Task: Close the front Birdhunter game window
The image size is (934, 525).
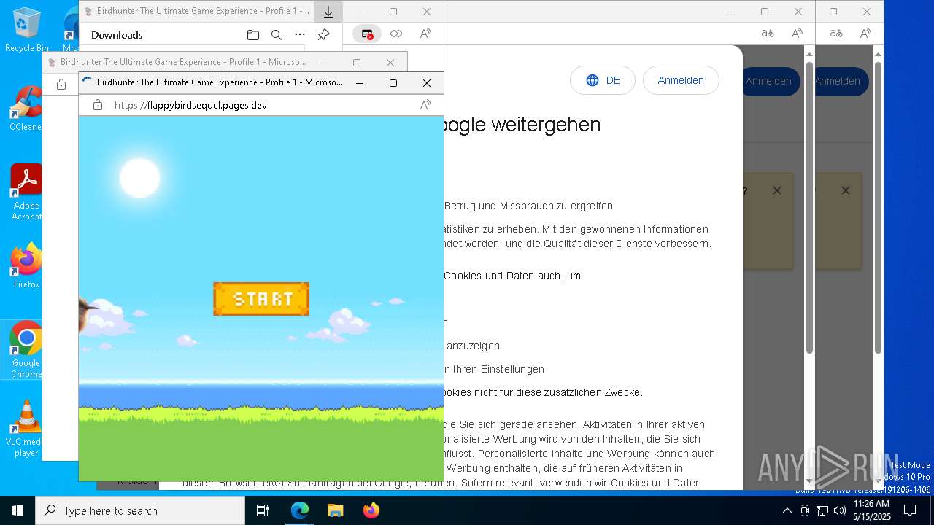Action: (x=427, y=83)
